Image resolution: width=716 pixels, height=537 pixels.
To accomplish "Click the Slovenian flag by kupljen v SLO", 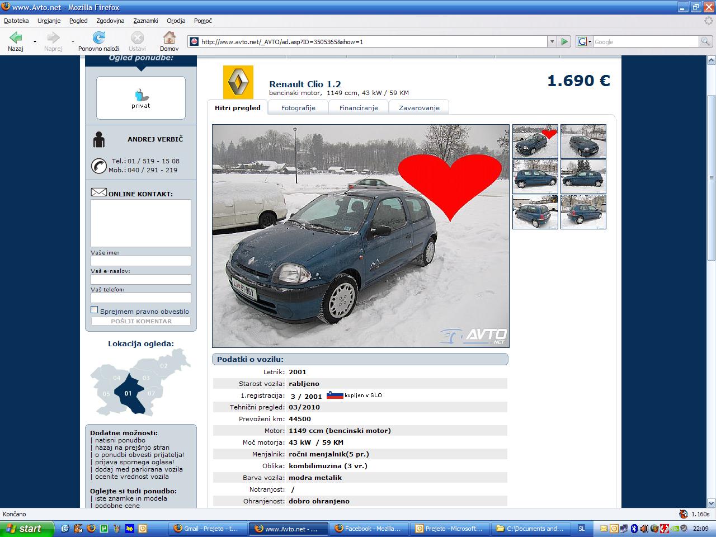I will (x=335, y=395).
